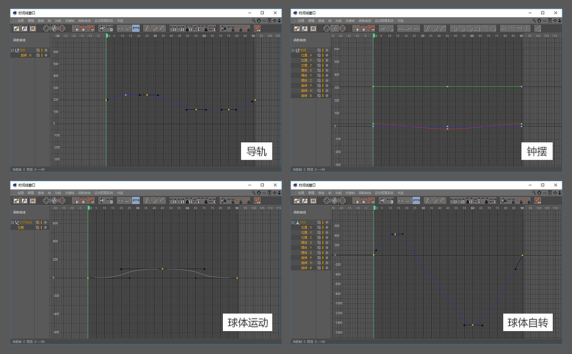Image resolution: width=572 pixels, height=354 pixels.
Task: Select the lowest keyframe near -1400 in 球体自转
Action: pos(473,325)
